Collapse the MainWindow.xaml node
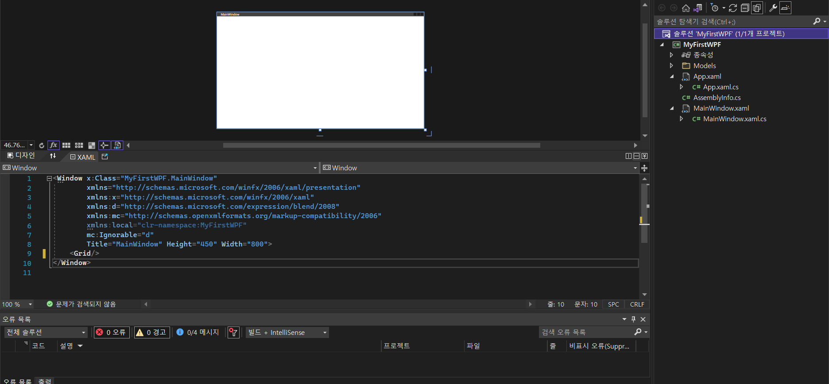 (x=672, y=108)
